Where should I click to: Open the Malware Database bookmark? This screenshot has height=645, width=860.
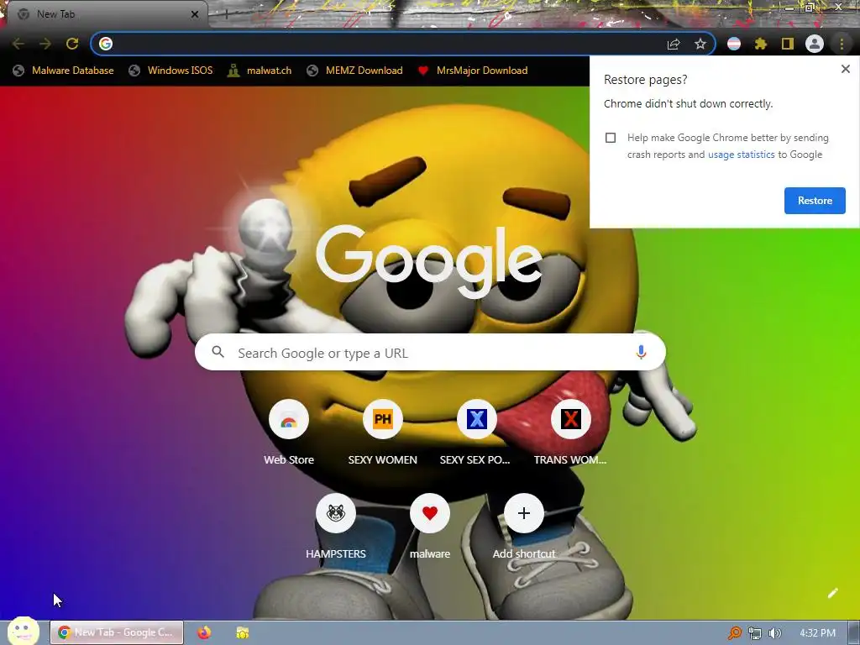click(x=63, y=71)
